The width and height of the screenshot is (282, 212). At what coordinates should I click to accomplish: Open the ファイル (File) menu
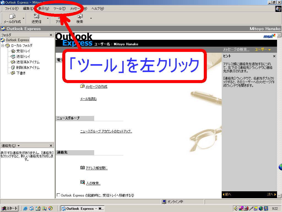[12, 9]
